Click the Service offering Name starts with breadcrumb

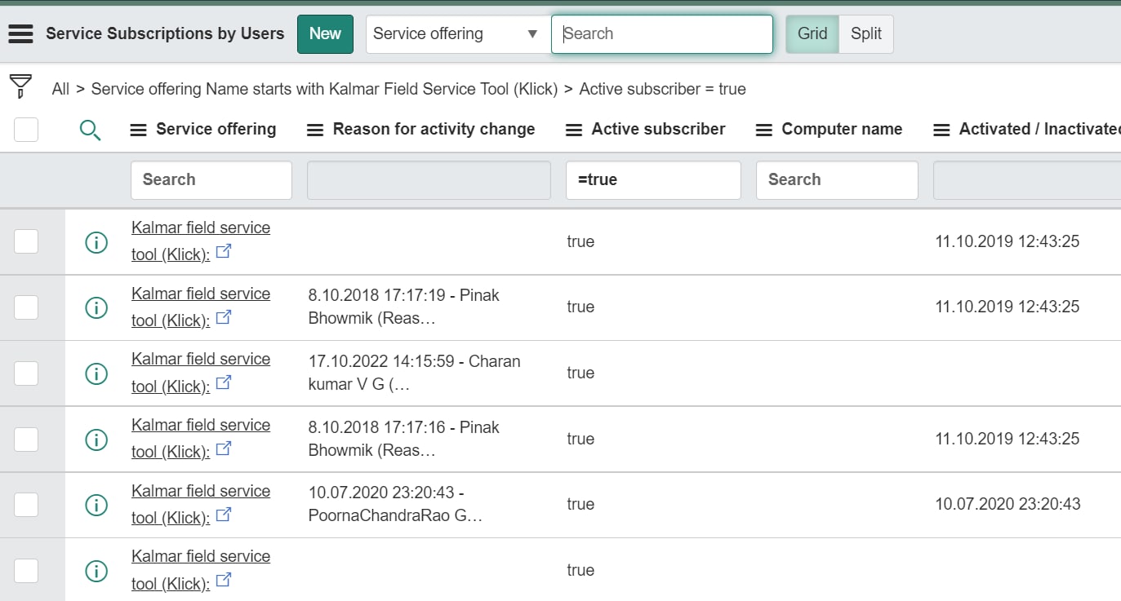(324, 89)
